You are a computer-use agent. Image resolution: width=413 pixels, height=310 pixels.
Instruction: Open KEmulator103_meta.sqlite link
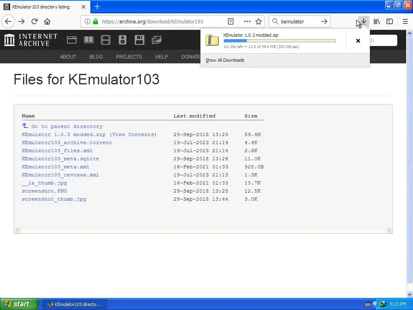click(x=60, y=159)
